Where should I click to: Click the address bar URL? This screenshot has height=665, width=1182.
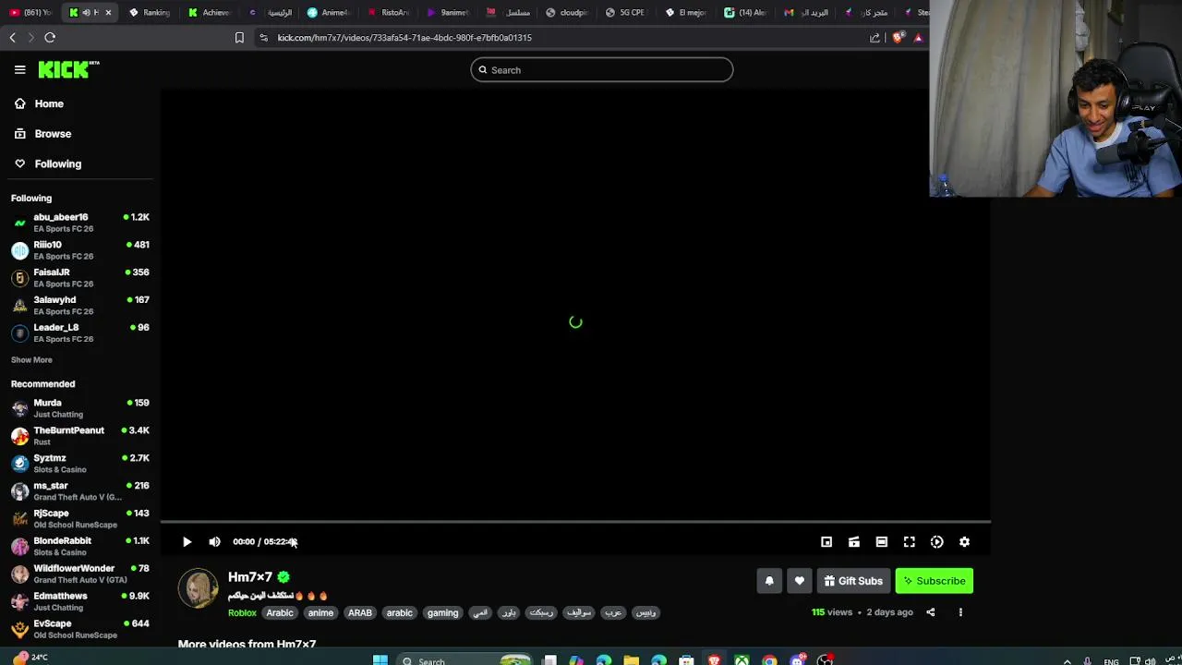(404, 38)
